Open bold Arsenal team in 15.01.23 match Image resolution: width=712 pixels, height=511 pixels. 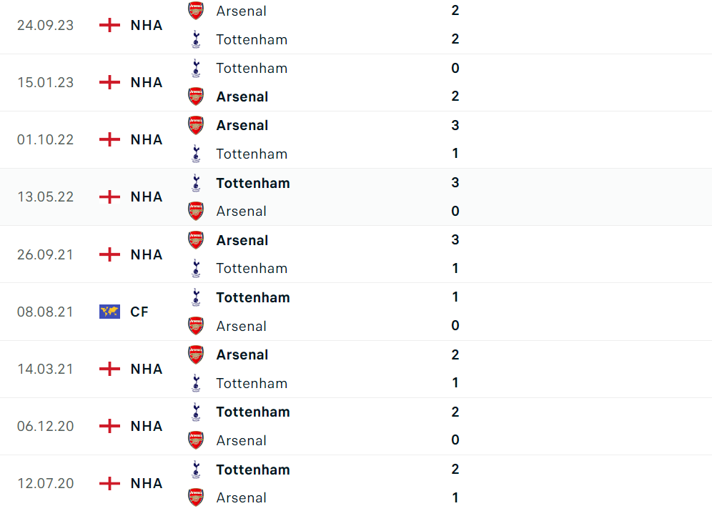242,96
